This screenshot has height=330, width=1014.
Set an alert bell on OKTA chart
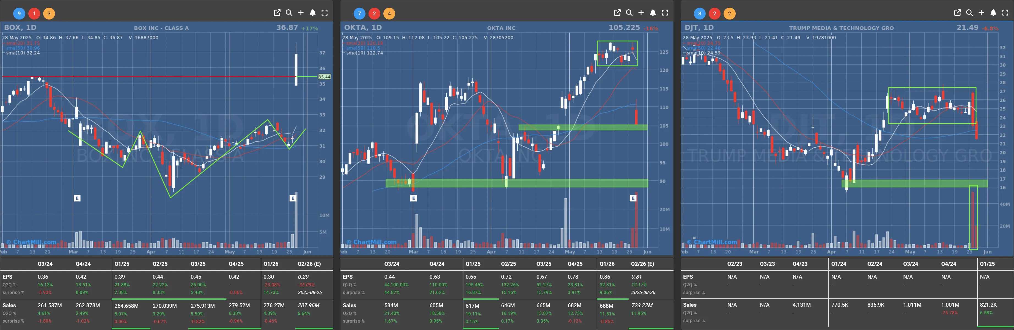[653, 13]
